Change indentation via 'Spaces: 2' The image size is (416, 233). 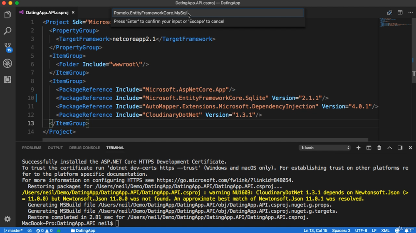(341, 231)
